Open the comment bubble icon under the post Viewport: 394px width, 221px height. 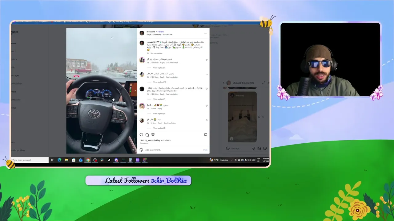(147, 135)
